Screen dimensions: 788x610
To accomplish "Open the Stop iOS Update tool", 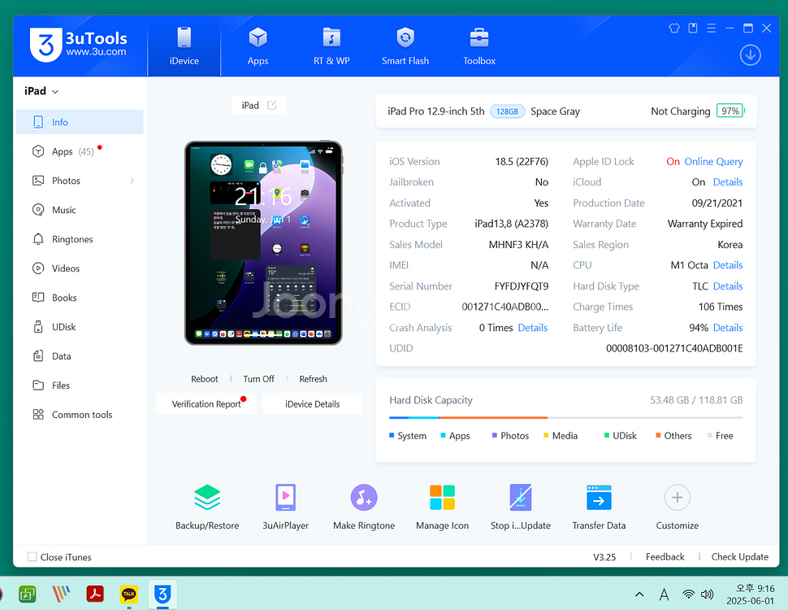I will 520,498.
